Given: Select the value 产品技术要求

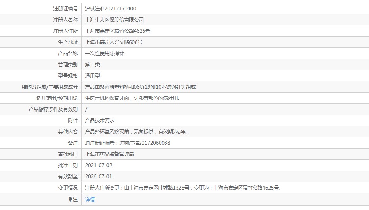Looking at the screenshot, I should pos(100,120).
